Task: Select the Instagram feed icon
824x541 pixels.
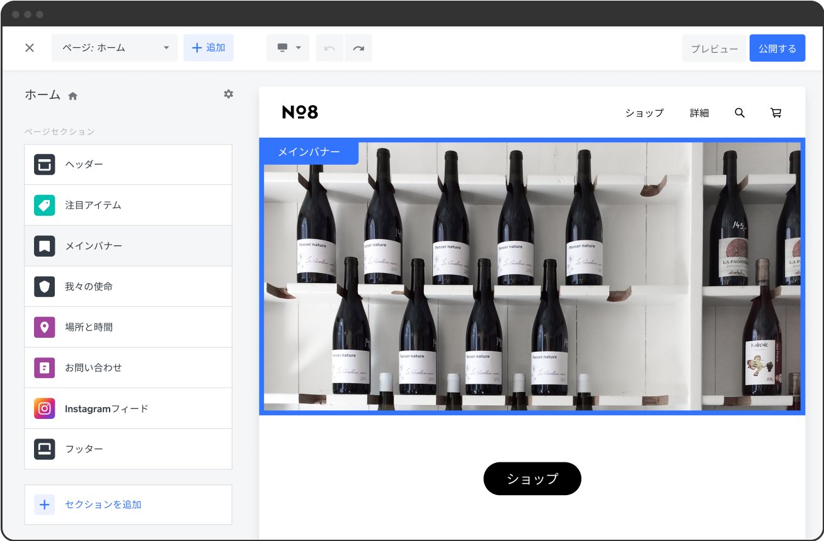Action: pyautogui.click(x=44, y=408)
